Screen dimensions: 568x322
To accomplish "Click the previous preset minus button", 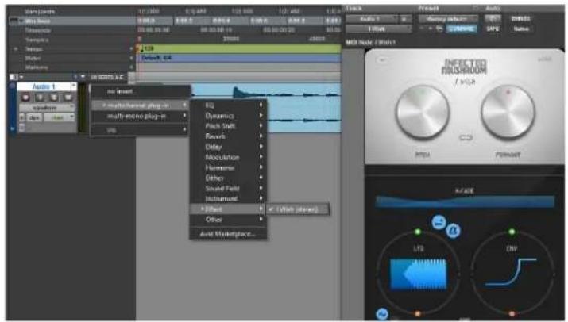I will (423, 29).
